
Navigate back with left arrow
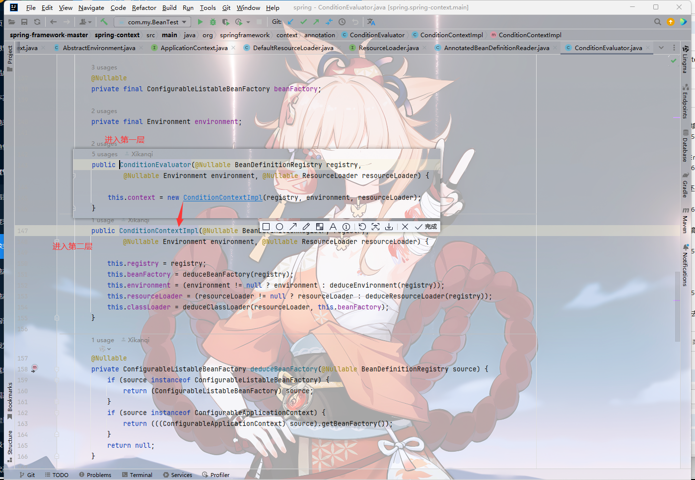click(54, 22)
